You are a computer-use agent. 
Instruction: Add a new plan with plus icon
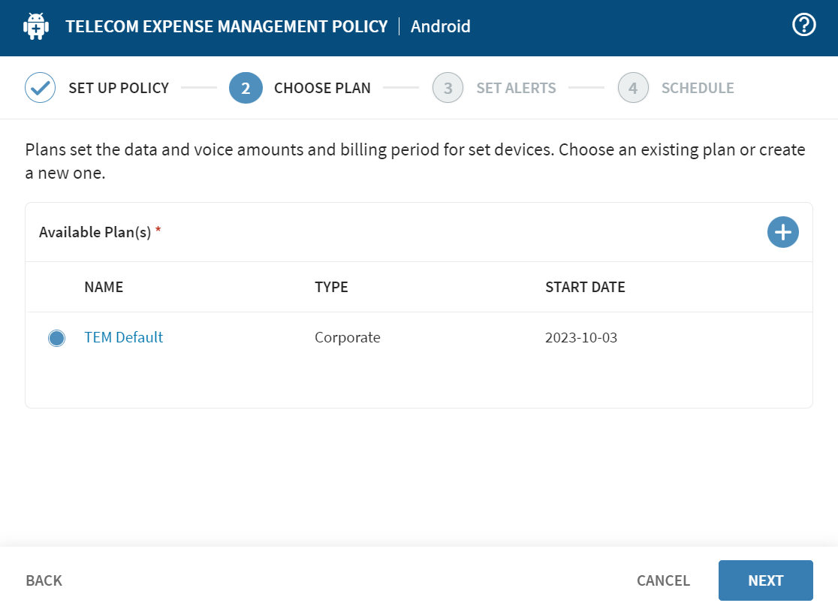point(782,232)
